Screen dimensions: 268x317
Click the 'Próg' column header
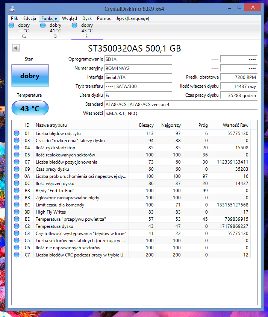click(x=197, y=125)
